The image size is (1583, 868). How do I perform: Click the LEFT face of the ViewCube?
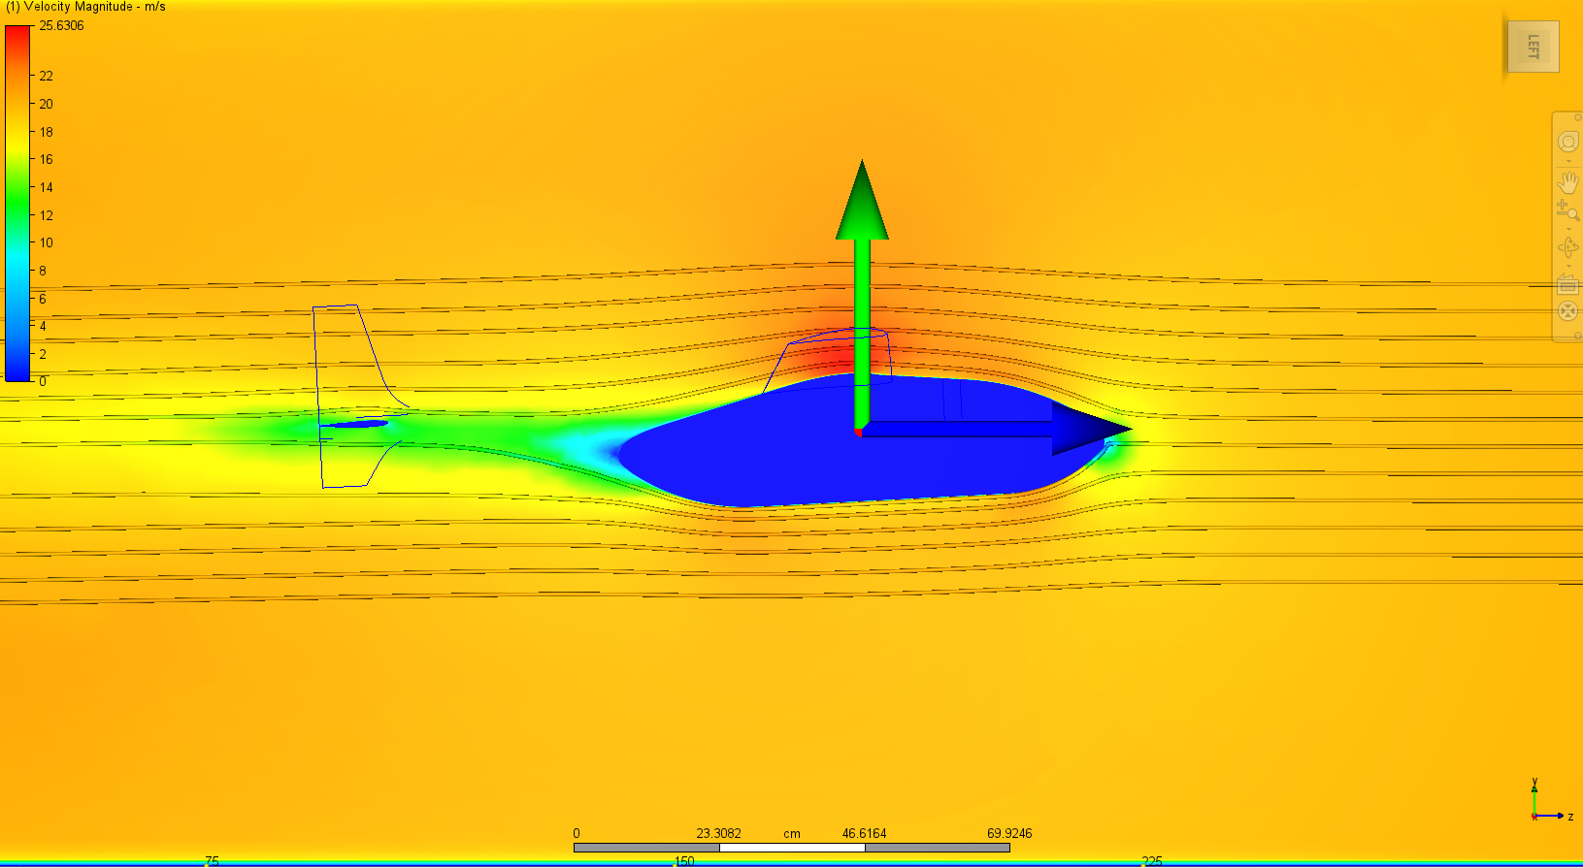point(1533,47)
